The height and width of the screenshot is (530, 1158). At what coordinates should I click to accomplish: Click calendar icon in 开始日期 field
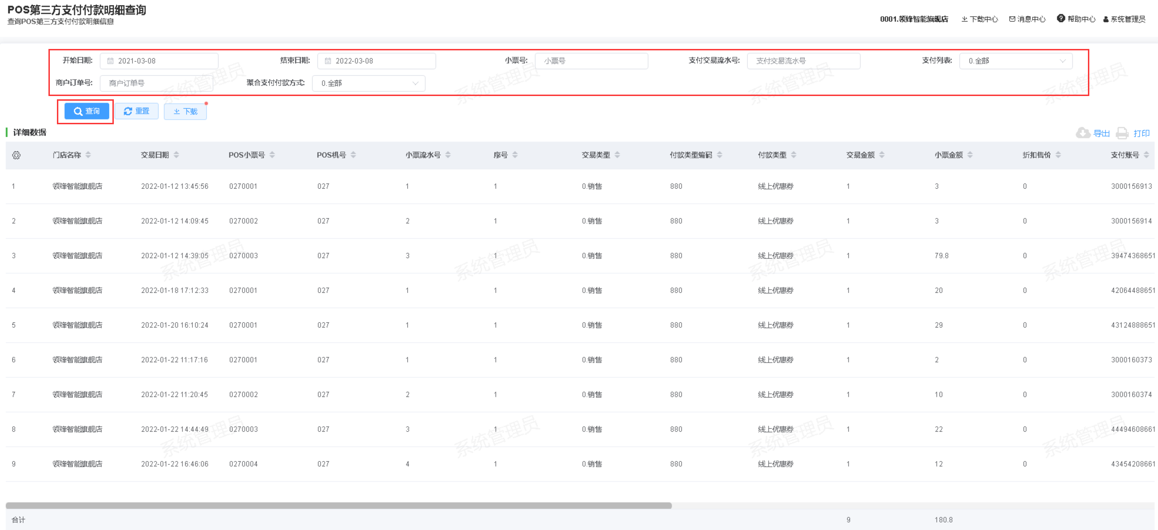(x=111, y=61)
